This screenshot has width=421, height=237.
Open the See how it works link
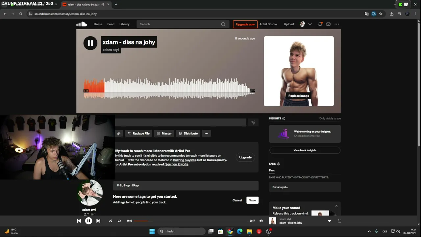(x=177, y=164)
